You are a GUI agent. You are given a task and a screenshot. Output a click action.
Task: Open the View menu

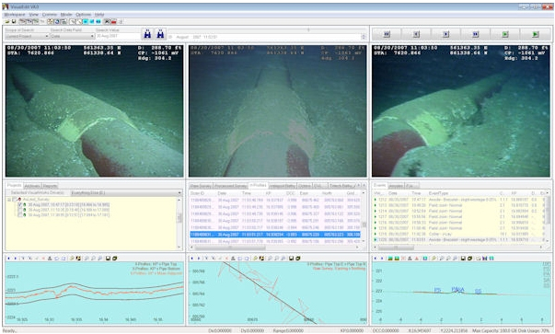coord(34,15)
